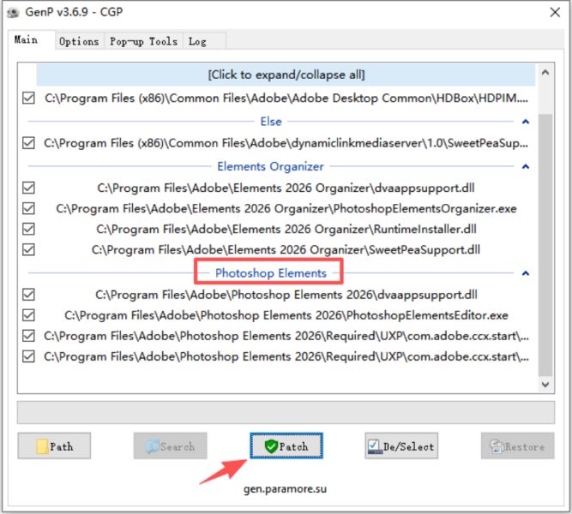
Task: Collapse the Else group chevron
Action: 526,122
